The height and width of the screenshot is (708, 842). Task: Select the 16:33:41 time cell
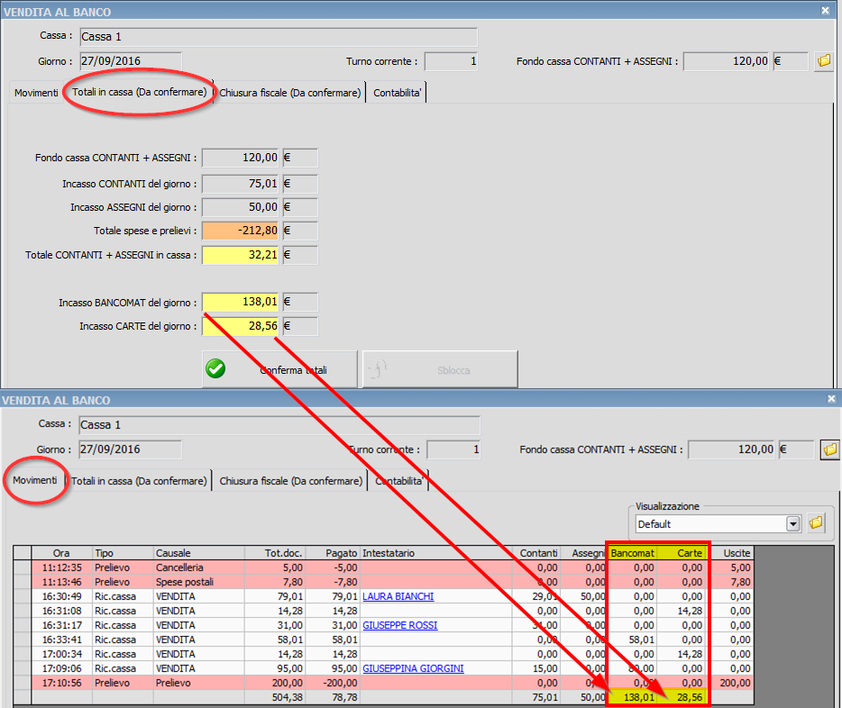pyautogui.click(x=62, y=640)
